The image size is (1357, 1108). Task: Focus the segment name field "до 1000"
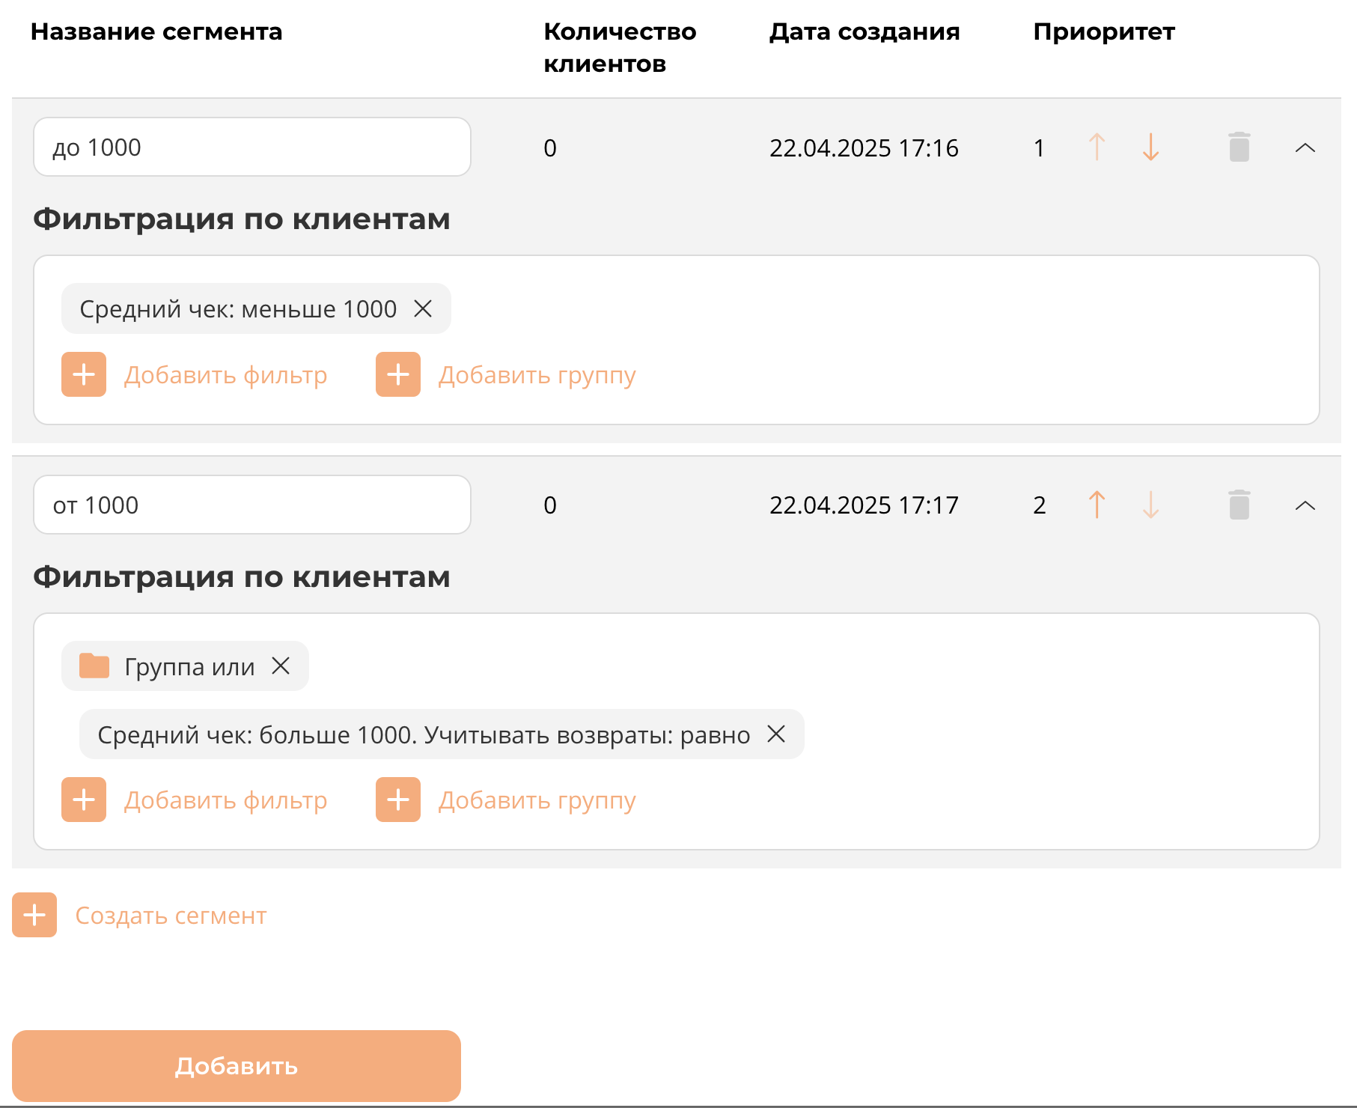252,147
